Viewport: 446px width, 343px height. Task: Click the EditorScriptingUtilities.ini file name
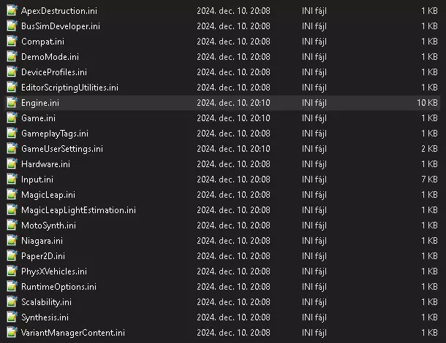69,88
